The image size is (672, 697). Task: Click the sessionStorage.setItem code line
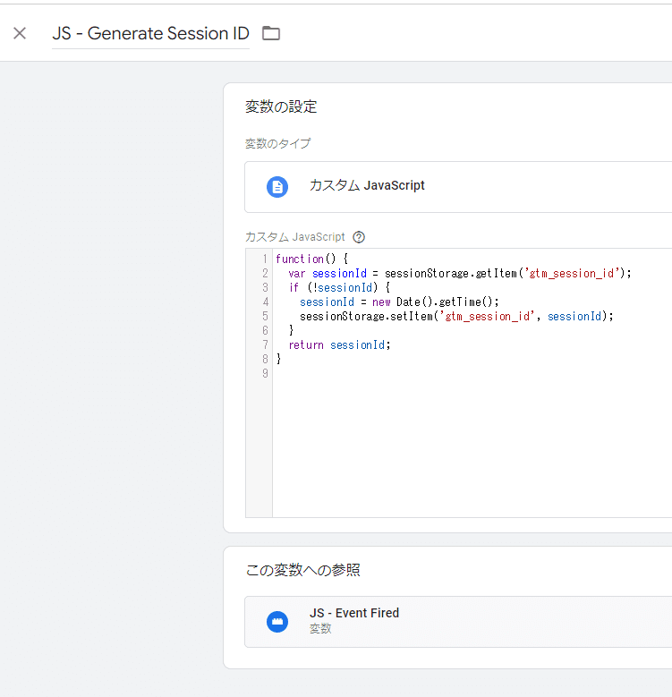pos(456,317)
